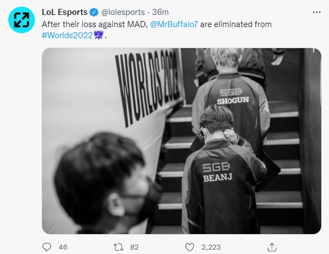Click the Worlds trophy hashtag emoji
Screen dimensions: 329x254
point(99,35)
